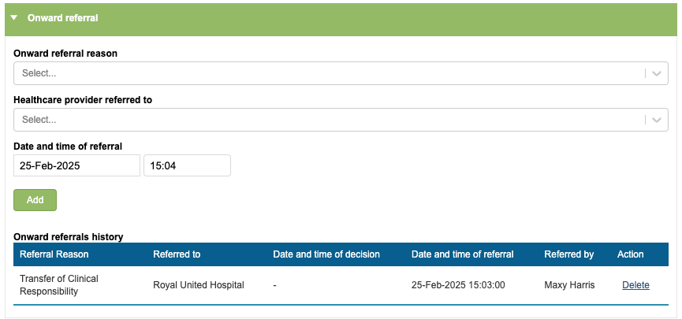Click the Onward referral header title
The height and width of the screenshot is (319, 682).
coord(63,17)
